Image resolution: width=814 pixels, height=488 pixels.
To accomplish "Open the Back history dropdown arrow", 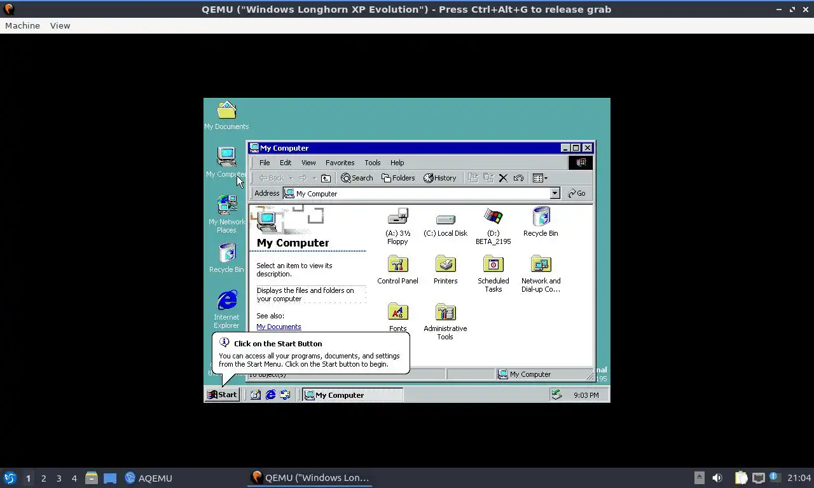I will click(291, 178).
